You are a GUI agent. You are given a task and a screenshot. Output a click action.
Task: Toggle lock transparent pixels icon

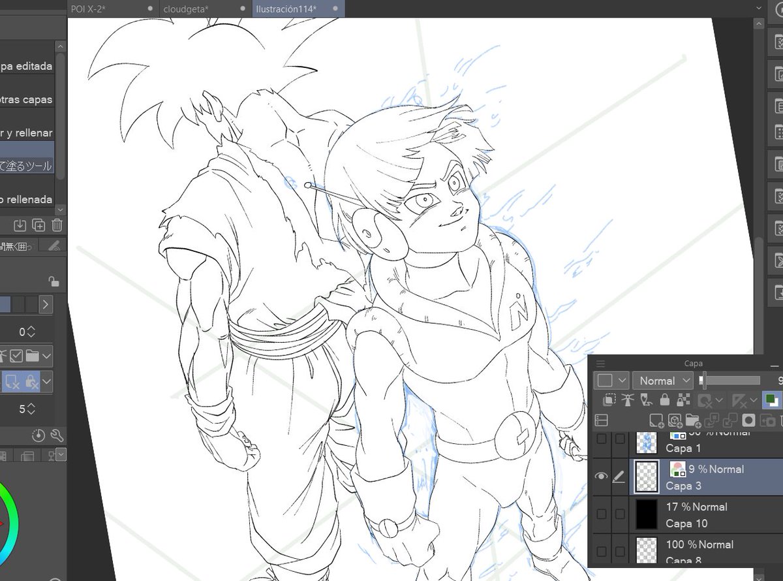pyautogui.click(x=683, y=400)
